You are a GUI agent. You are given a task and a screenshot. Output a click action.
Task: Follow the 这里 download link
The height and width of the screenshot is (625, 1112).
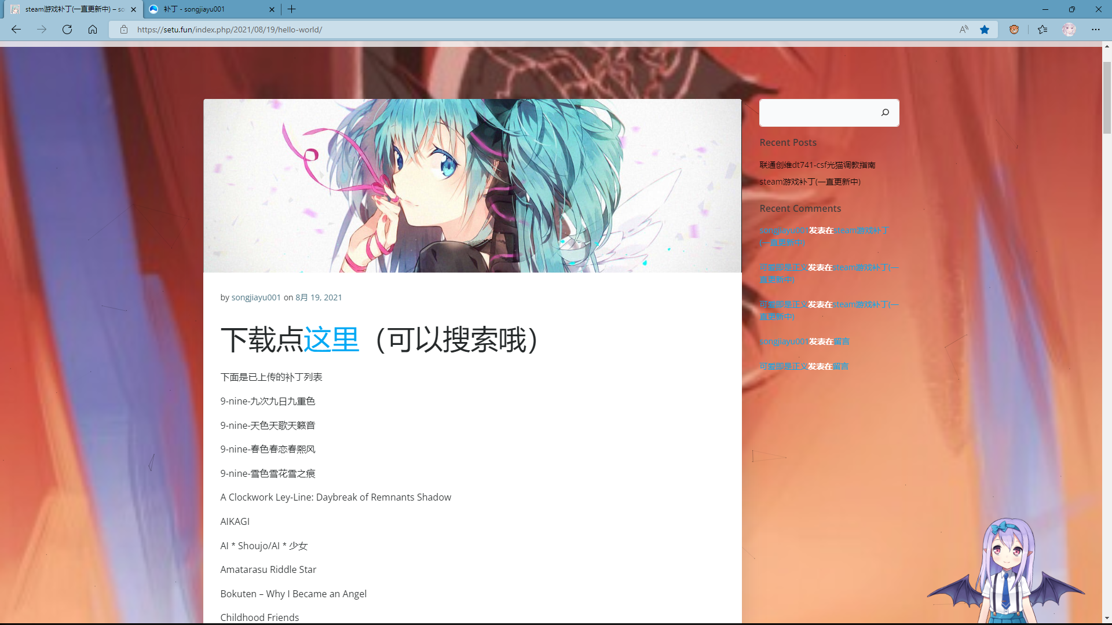point(331,340)
